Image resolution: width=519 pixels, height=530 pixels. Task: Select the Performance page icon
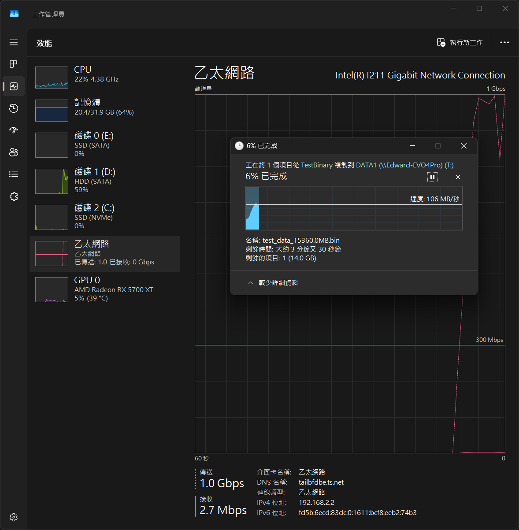click(x=14, y=86)
